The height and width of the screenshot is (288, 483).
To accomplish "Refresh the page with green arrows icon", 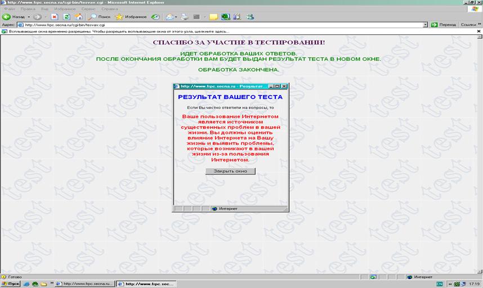I will click(66, 17).
